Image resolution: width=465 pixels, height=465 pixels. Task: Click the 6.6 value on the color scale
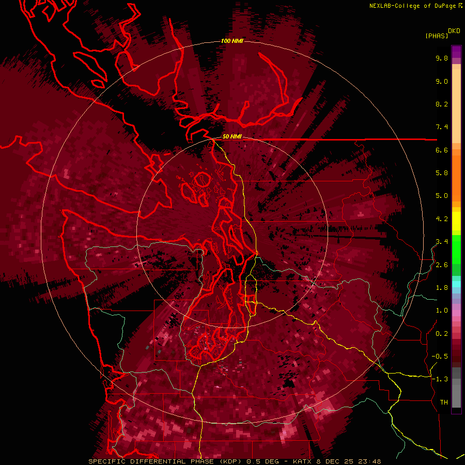click(442, 150)
